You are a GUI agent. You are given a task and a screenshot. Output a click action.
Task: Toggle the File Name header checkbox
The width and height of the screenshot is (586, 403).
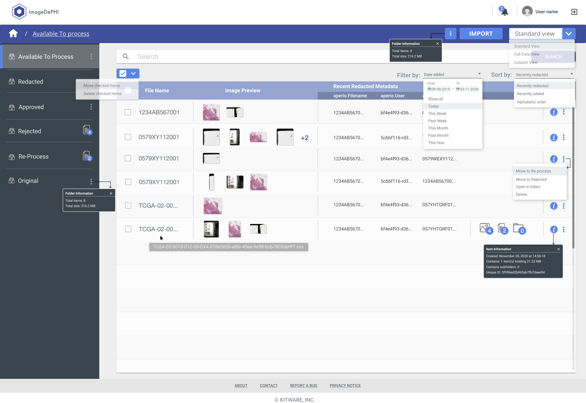pos(128,90)
